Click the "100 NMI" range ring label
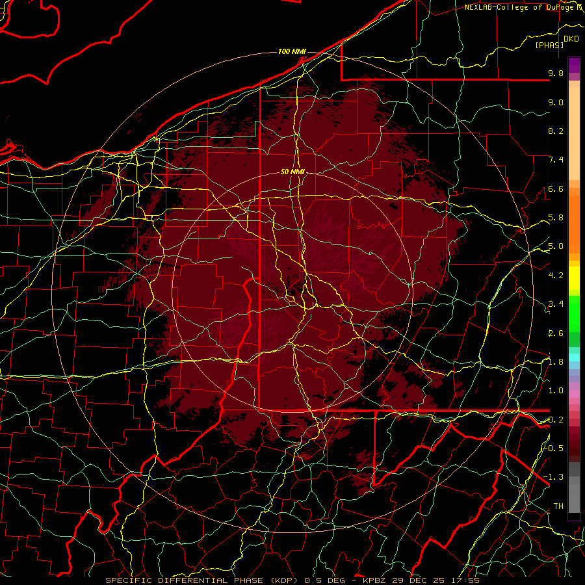The height and width of the screenshot is (585, 585). (292, 51)
